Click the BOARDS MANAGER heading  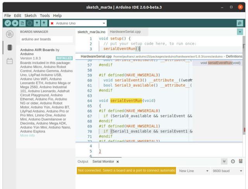[x=34, y=32]
